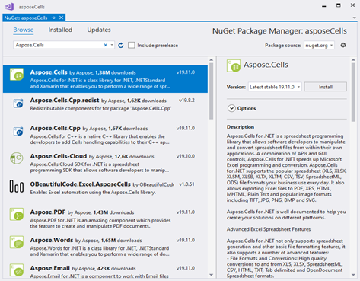Click the Aspose.Cells icon in details pane

tap(234, 65)
